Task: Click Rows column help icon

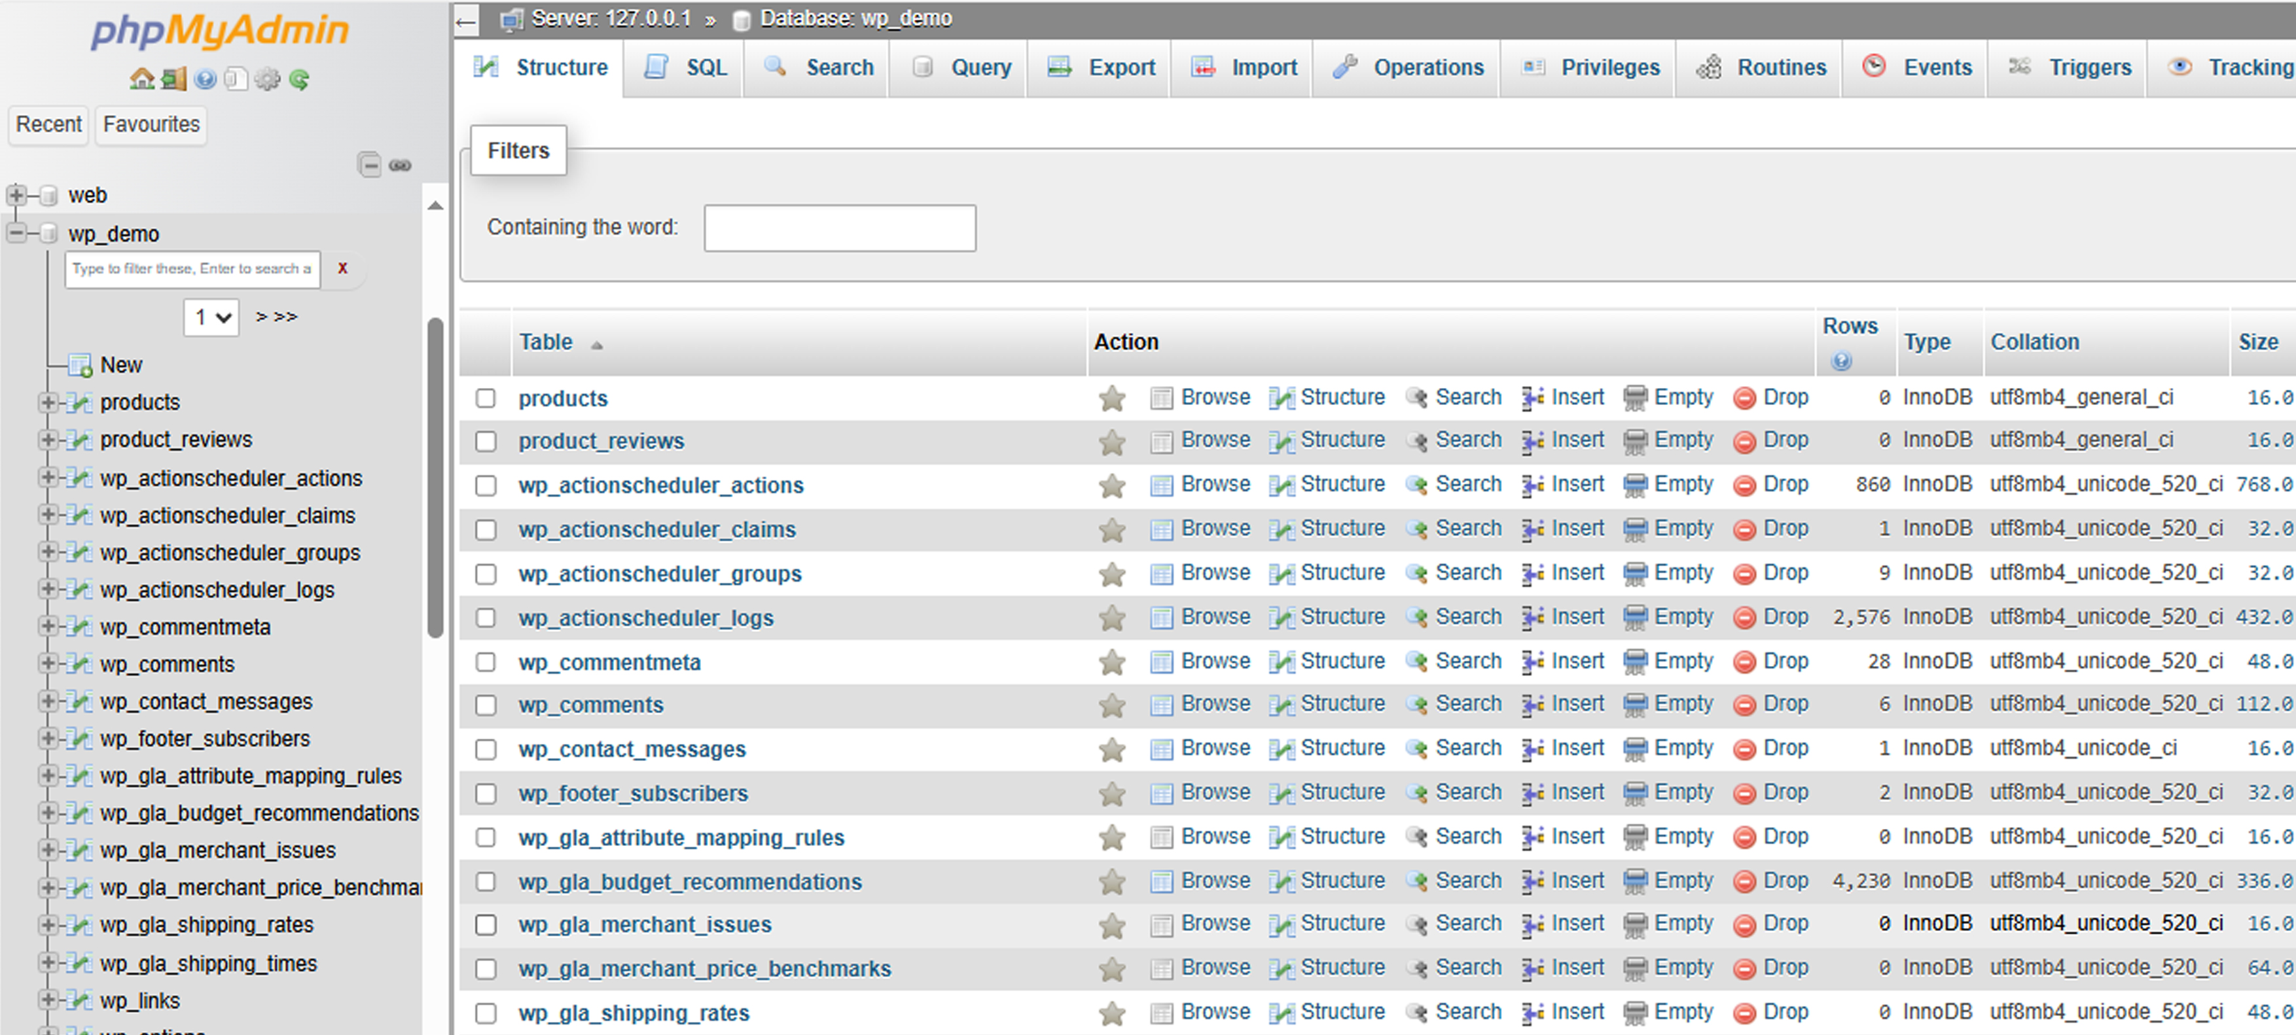Action: tap(1840, 360)
